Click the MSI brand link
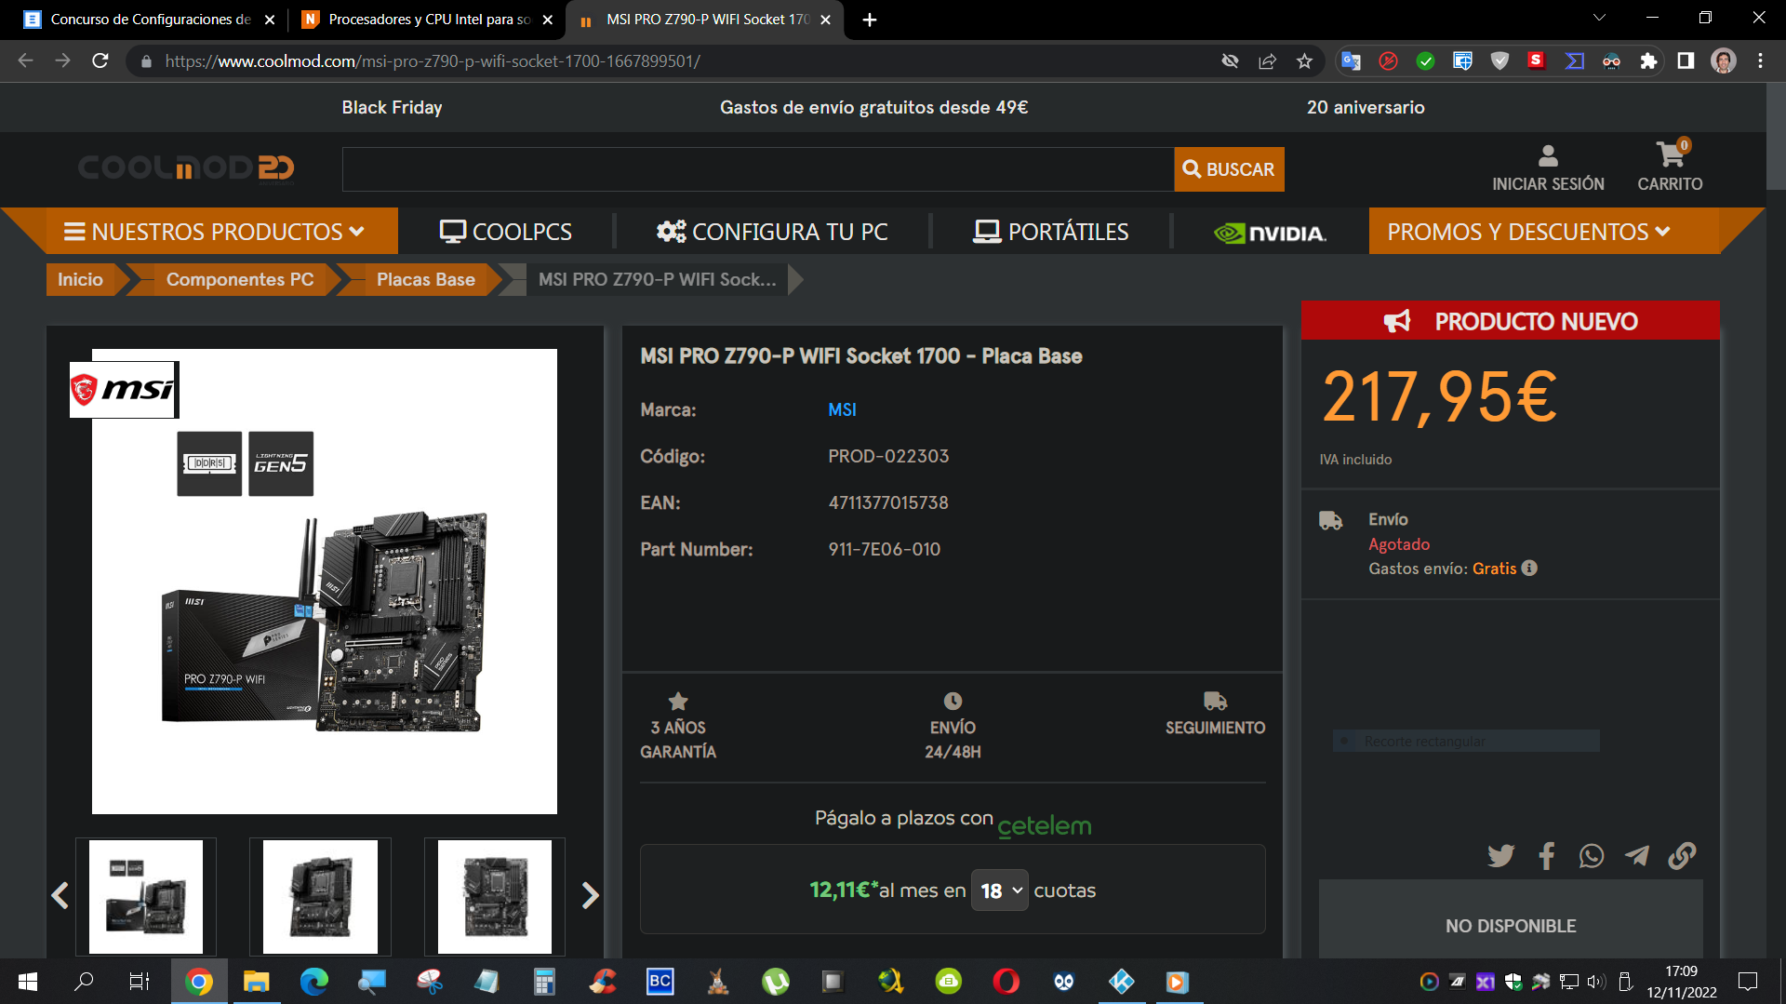Viewport: 1786px width, 1004px height. coord(842,409)
